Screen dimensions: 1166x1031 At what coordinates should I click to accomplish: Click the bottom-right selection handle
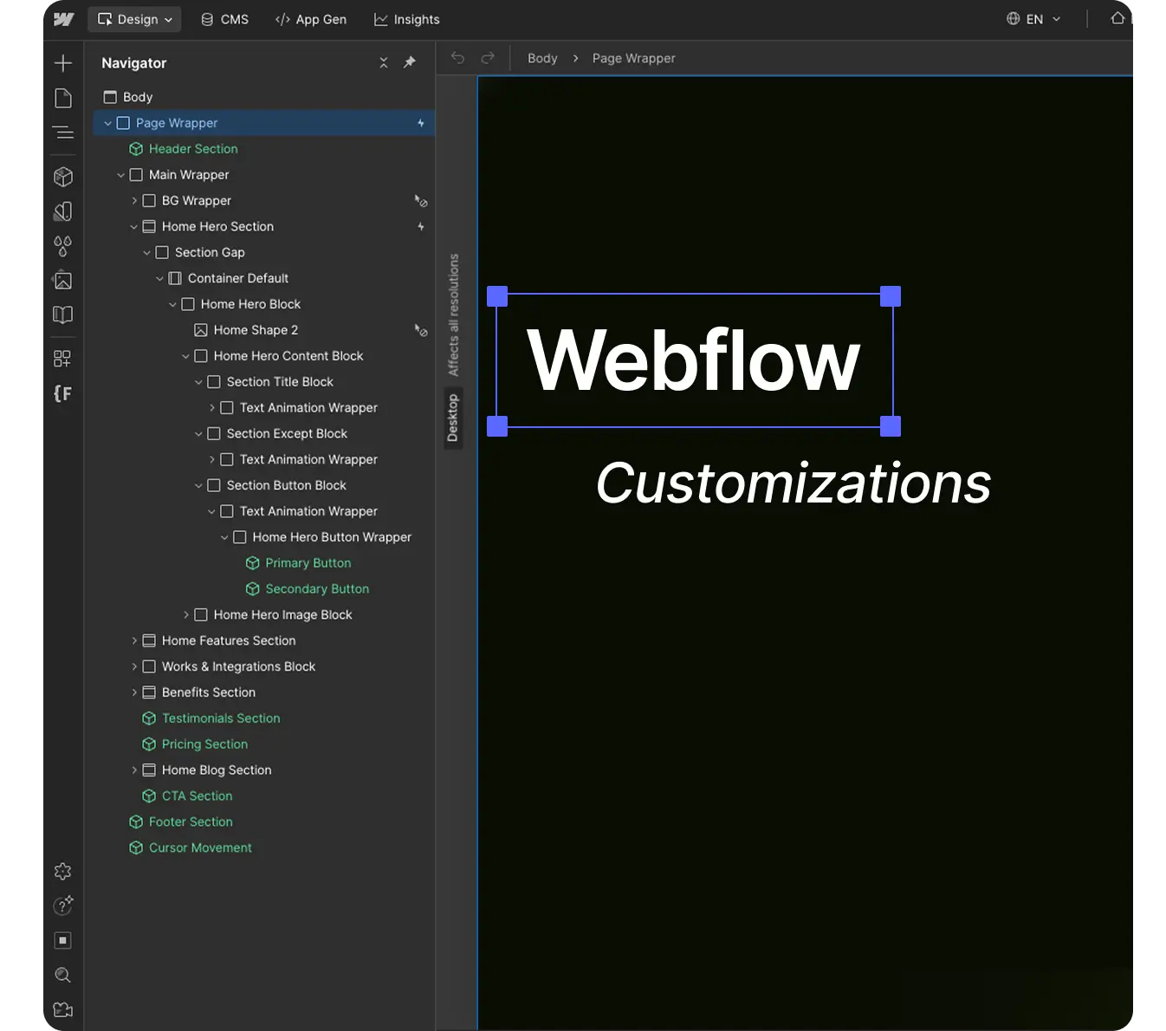pyautogui.click(x=891, y=426)
